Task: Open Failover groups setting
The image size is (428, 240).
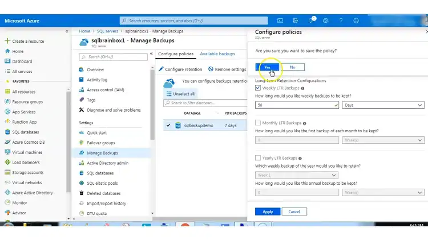Action: 100,143
